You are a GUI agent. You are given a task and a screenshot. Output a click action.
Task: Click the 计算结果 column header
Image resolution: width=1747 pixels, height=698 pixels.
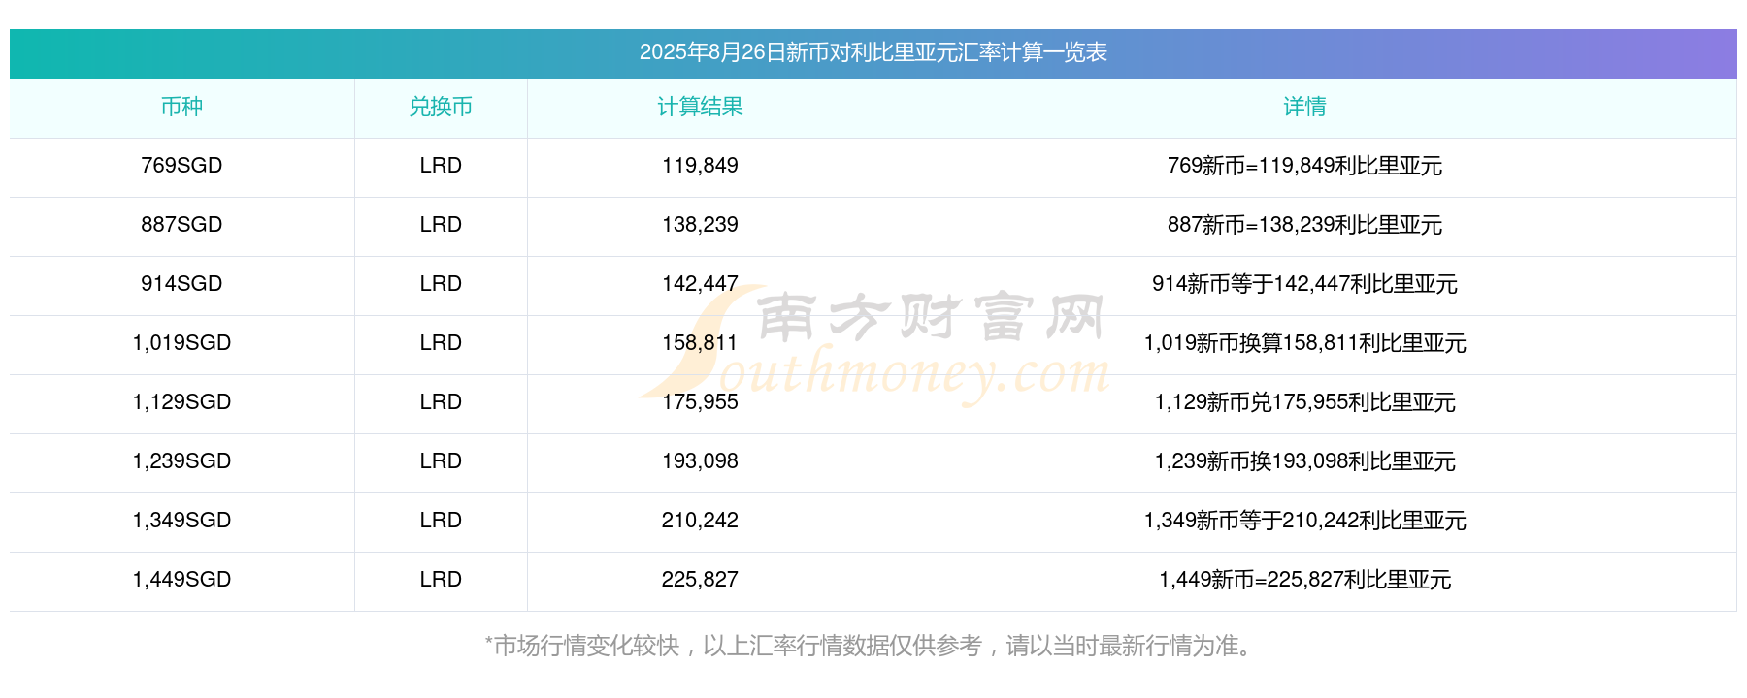point(700,107)
